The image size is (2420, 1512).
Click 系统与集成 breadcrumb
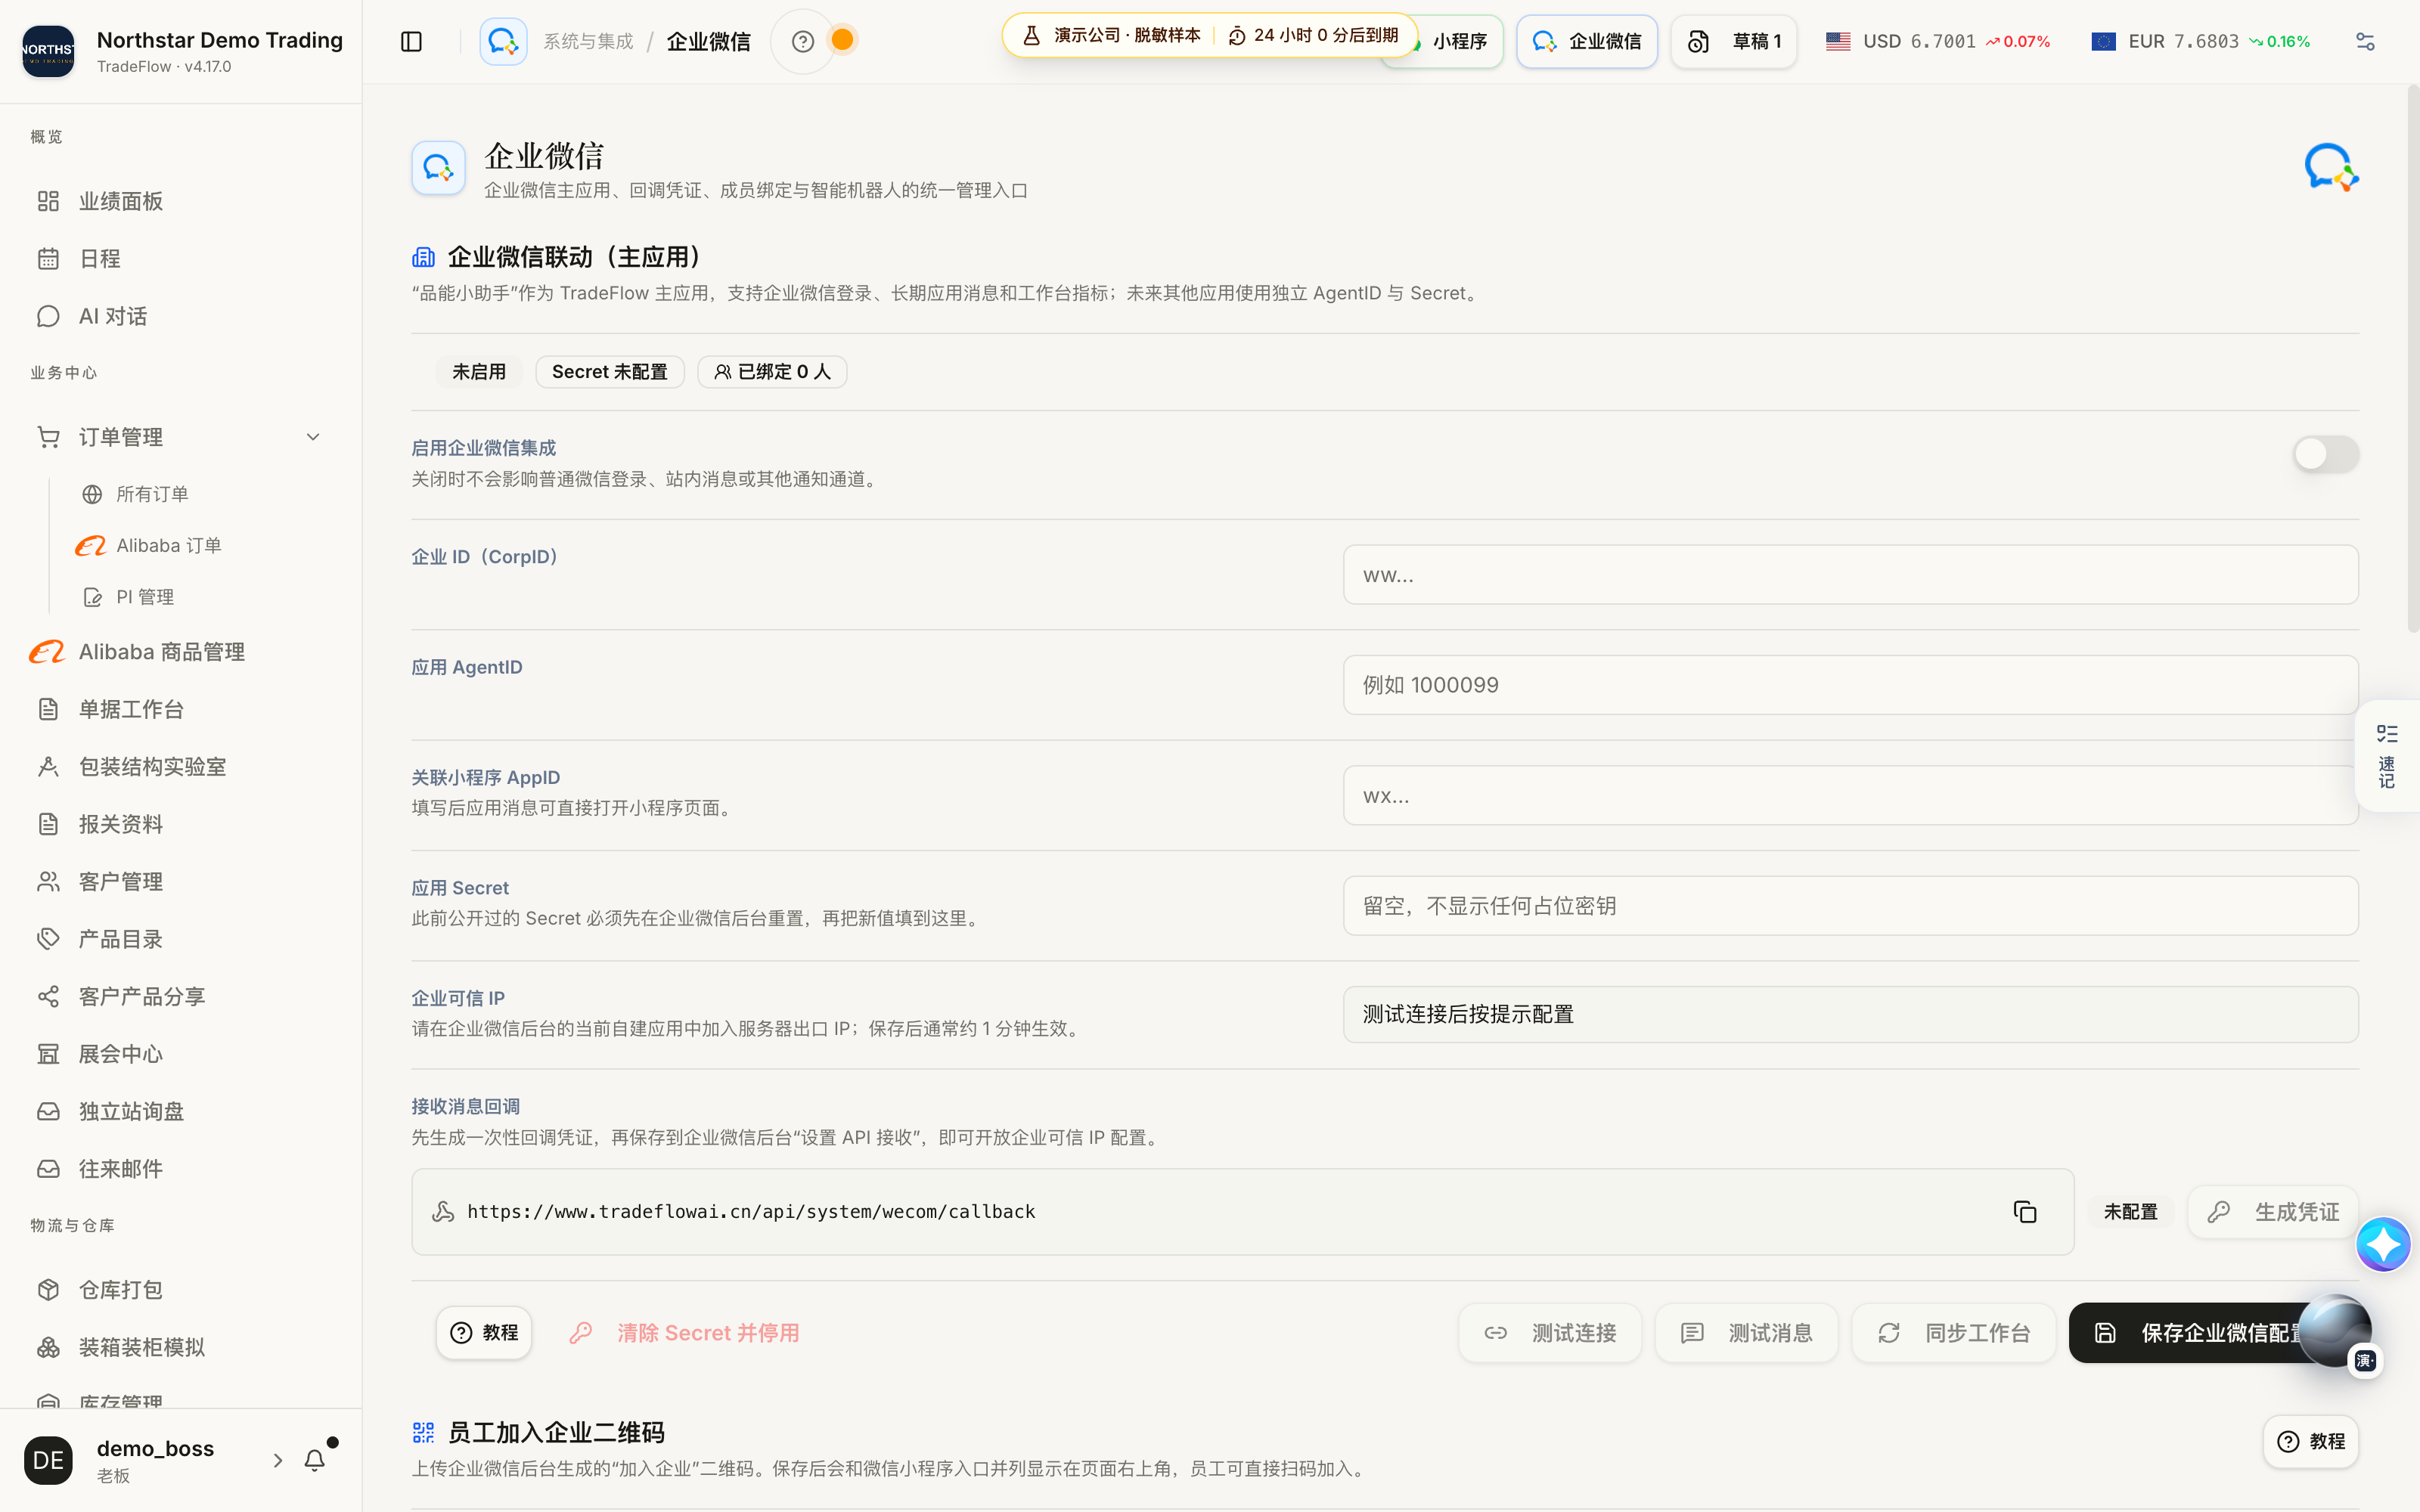588,41
